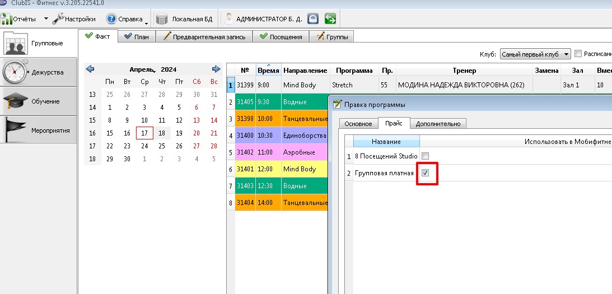The height and width of the screenshot is (294, 612).
Task: Sort by the Направление column header
Action: coord(305,71)
